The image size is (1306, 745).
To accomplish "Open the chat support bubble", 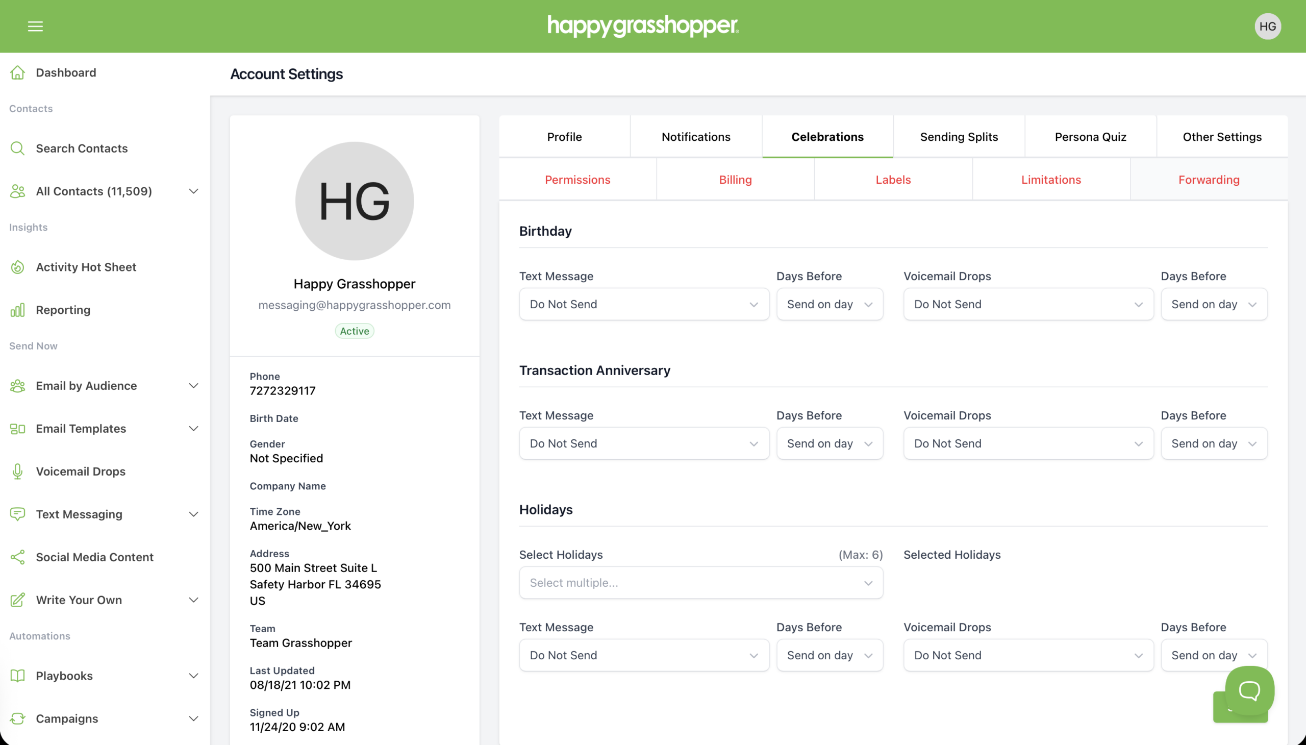I will (1249, 690).
